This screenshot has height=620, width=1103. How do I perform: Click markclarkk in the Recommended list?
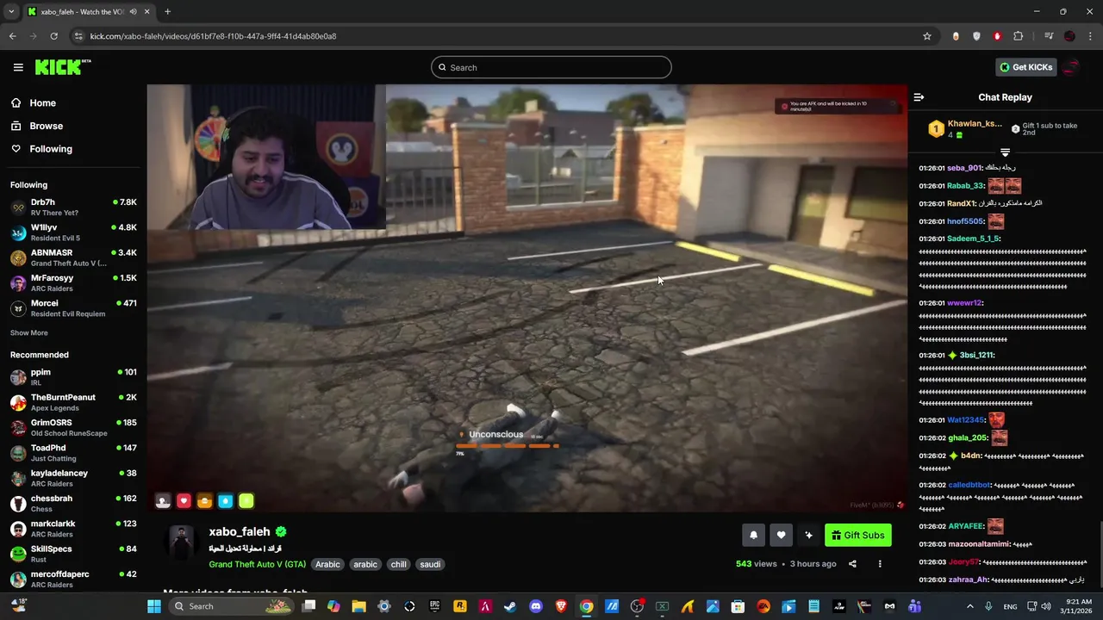[x=73, y=529]
